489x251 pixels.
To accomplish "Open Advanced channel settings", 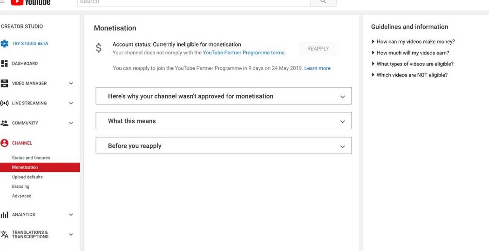I will (21, 196).
